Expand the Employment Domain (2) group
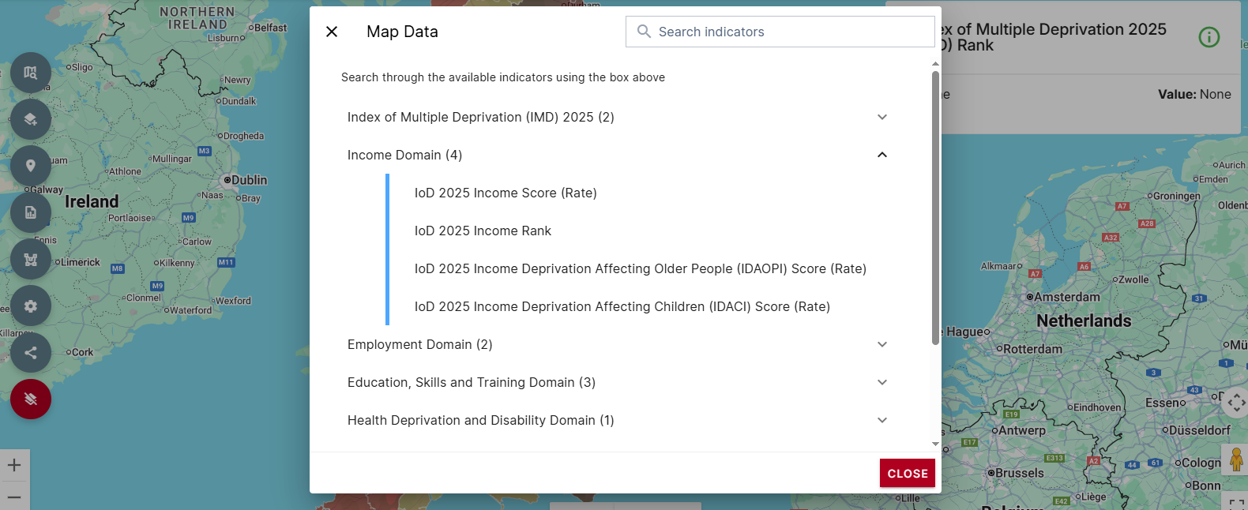Screen dimensions: 1248x510 tap(618, 344)
